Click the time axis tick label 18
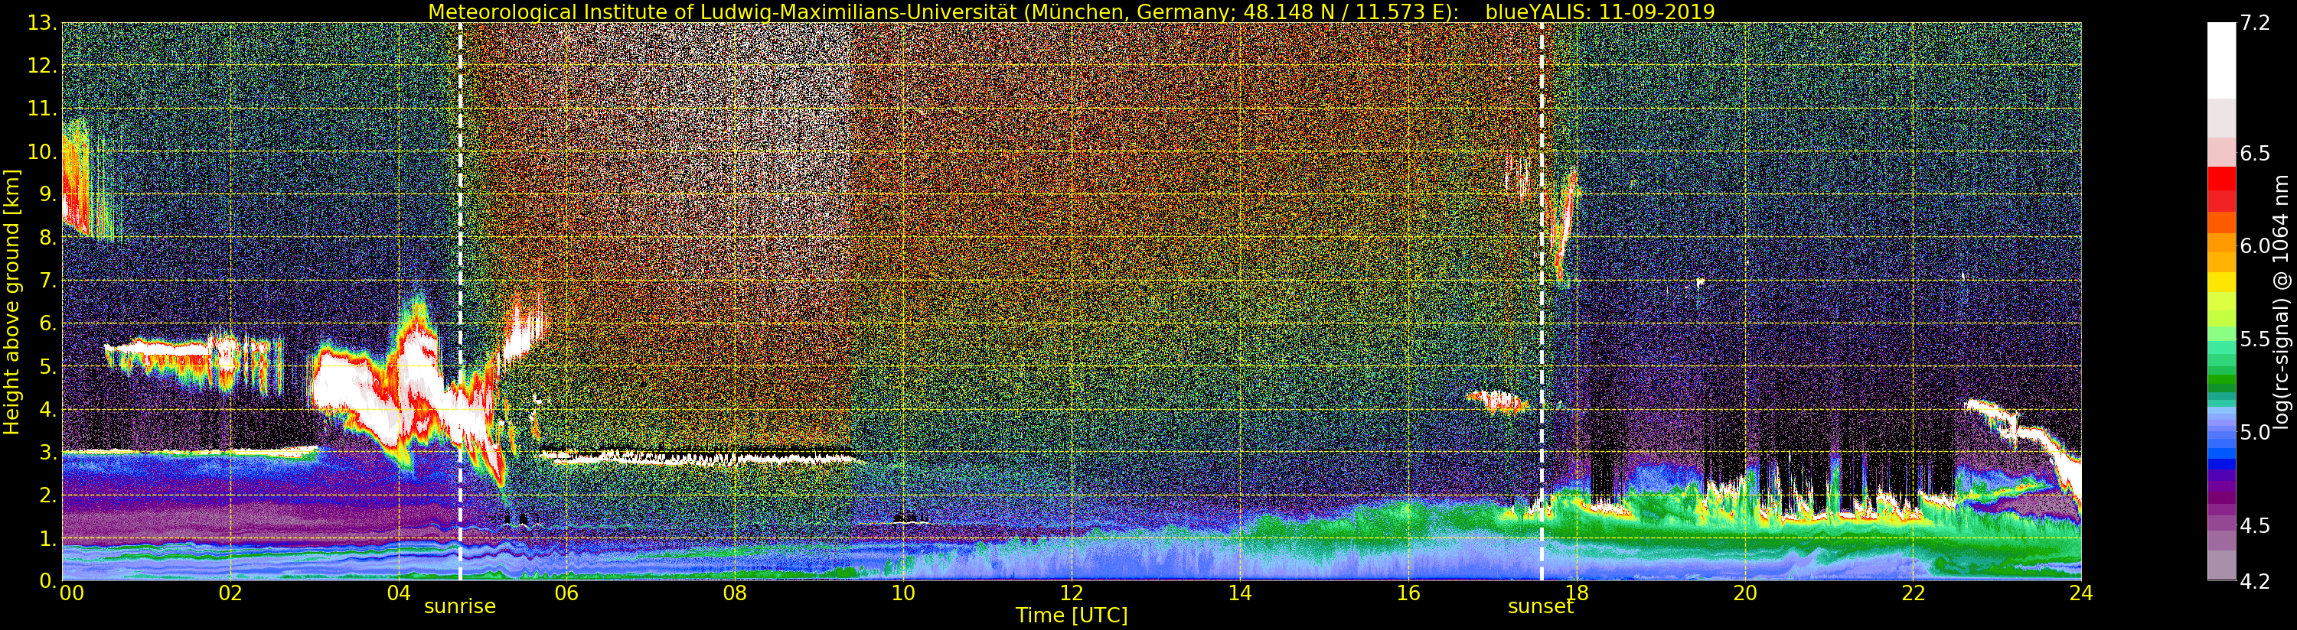 (x=1577, y=593)
